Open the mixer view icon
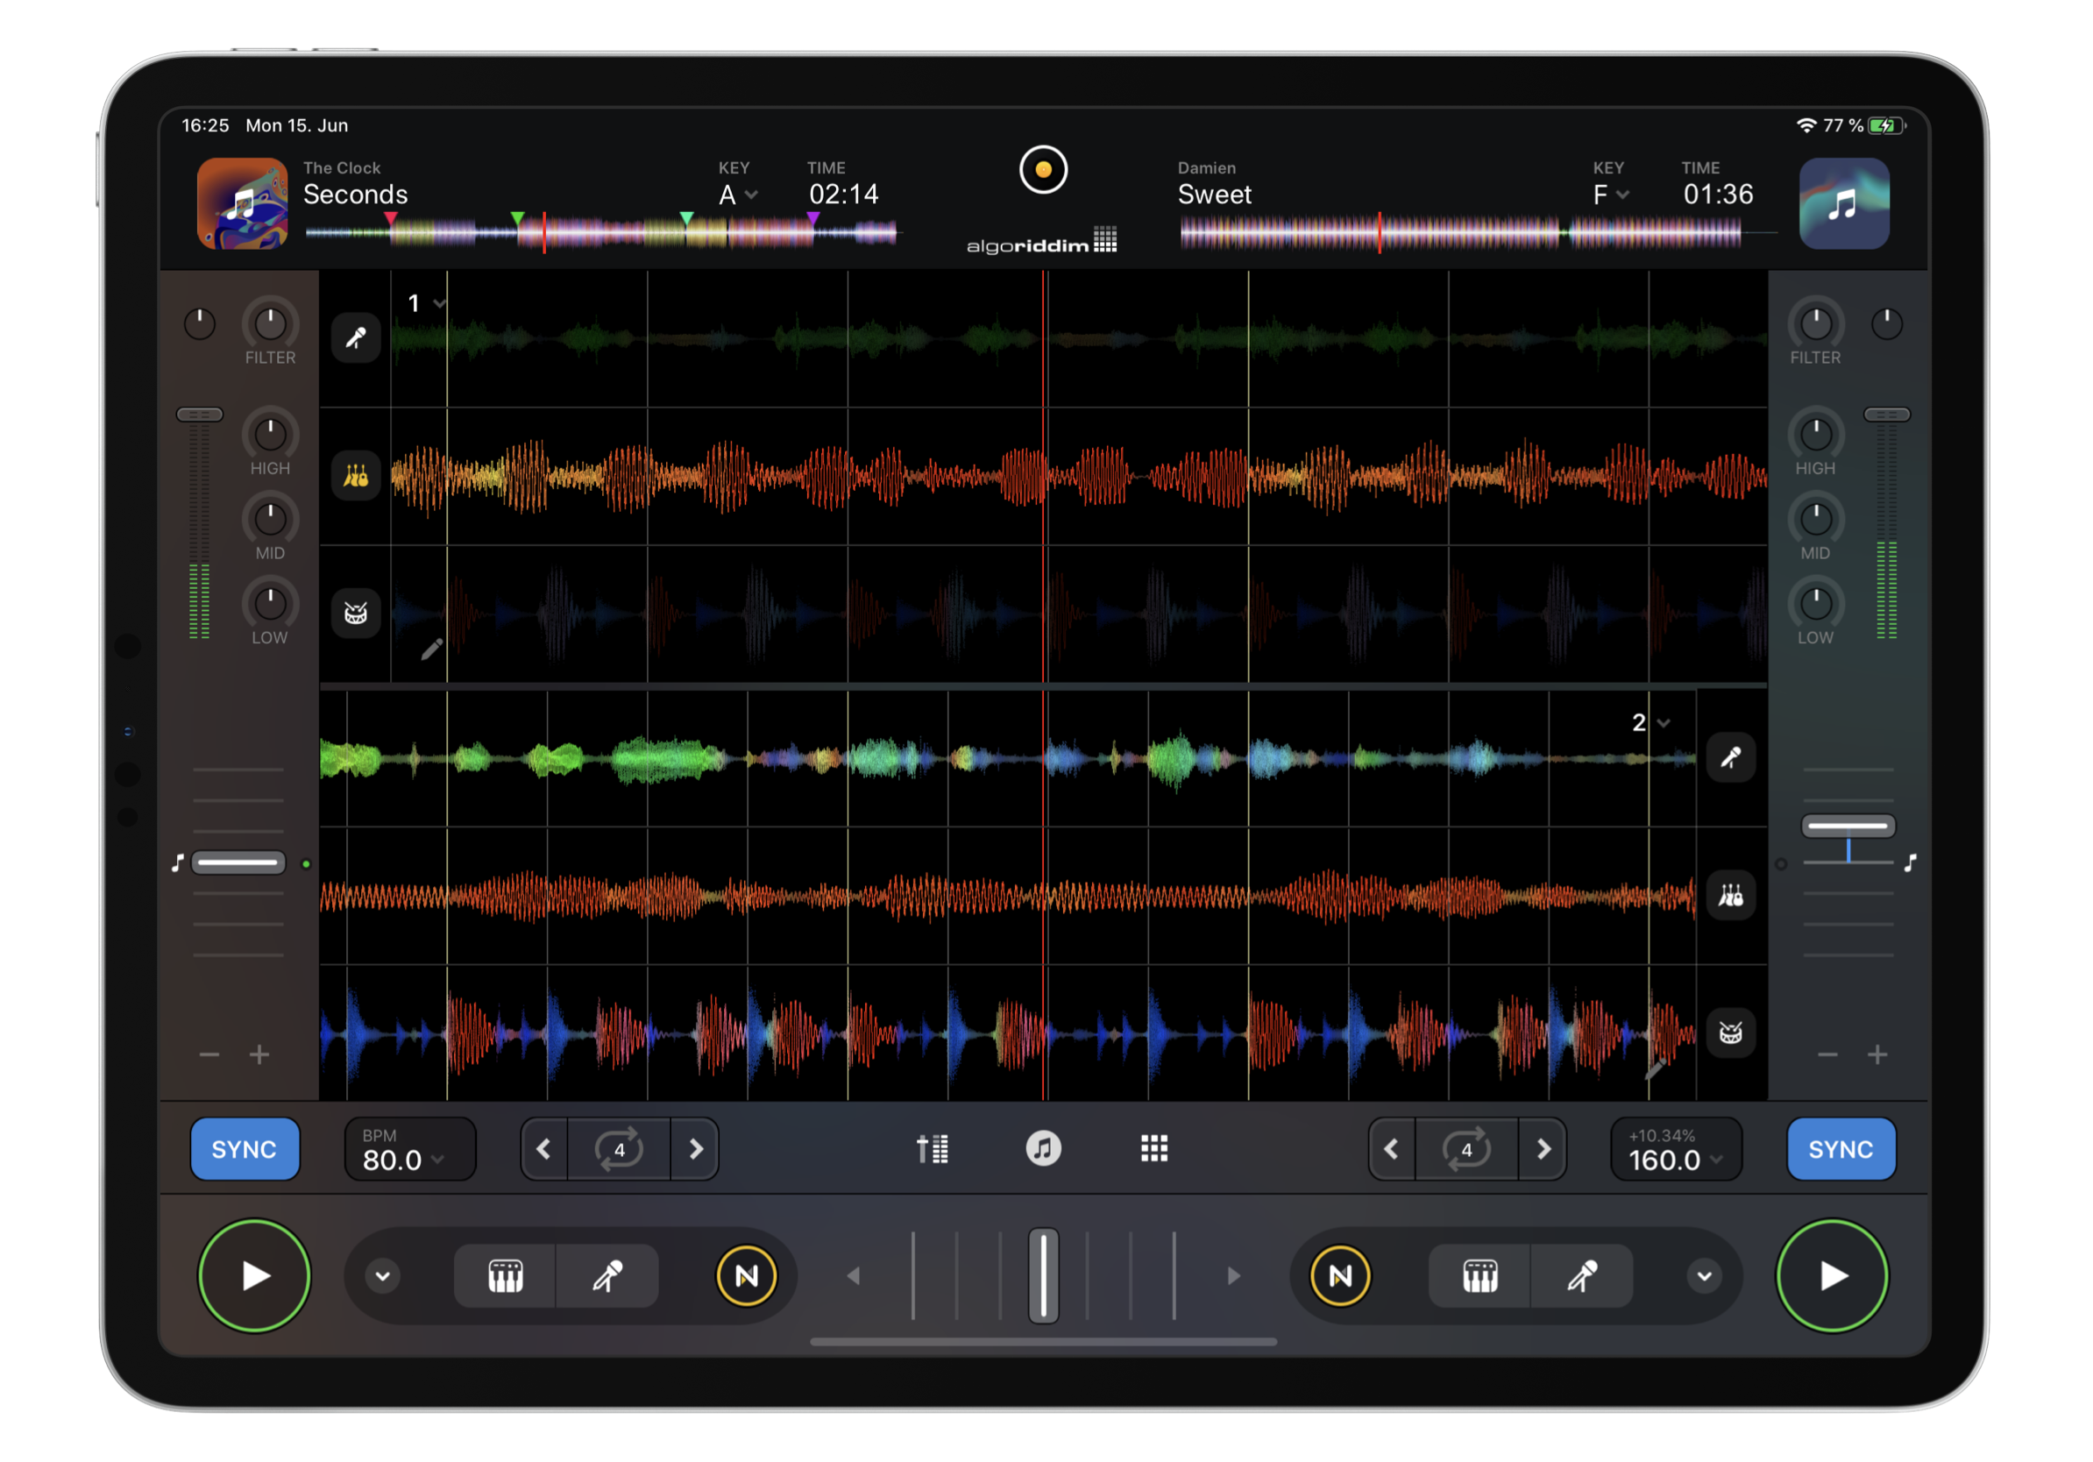 coord(932,1148)
